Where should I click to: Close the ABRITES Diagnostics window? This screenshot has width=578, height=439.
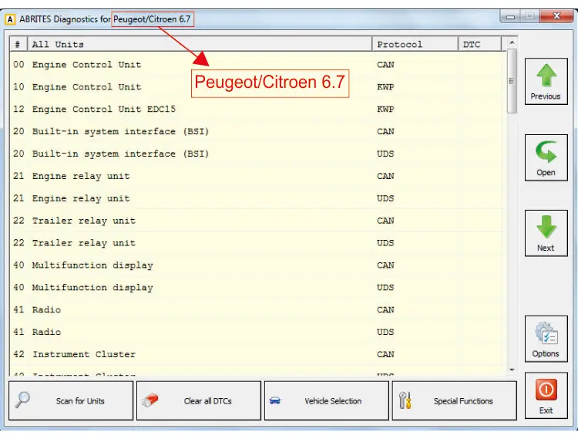(556, 16)
